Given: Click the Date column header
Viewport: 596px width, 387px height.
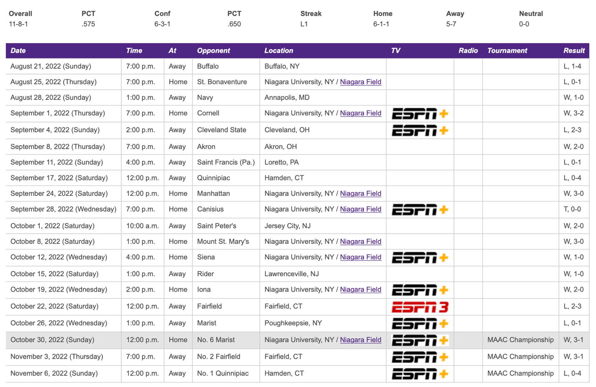Looking at the screenshot, I should click(x=18, y=51).
